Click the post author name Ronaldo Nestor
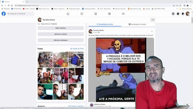 (x=99, y=30)
